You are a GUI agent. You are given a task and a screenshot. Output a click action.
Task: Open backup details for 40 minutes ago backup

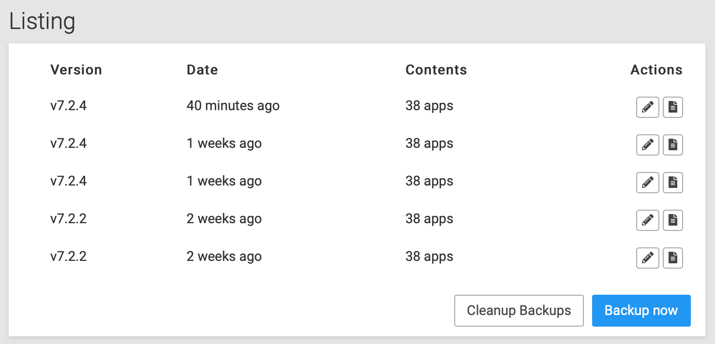tap(672, 107)
